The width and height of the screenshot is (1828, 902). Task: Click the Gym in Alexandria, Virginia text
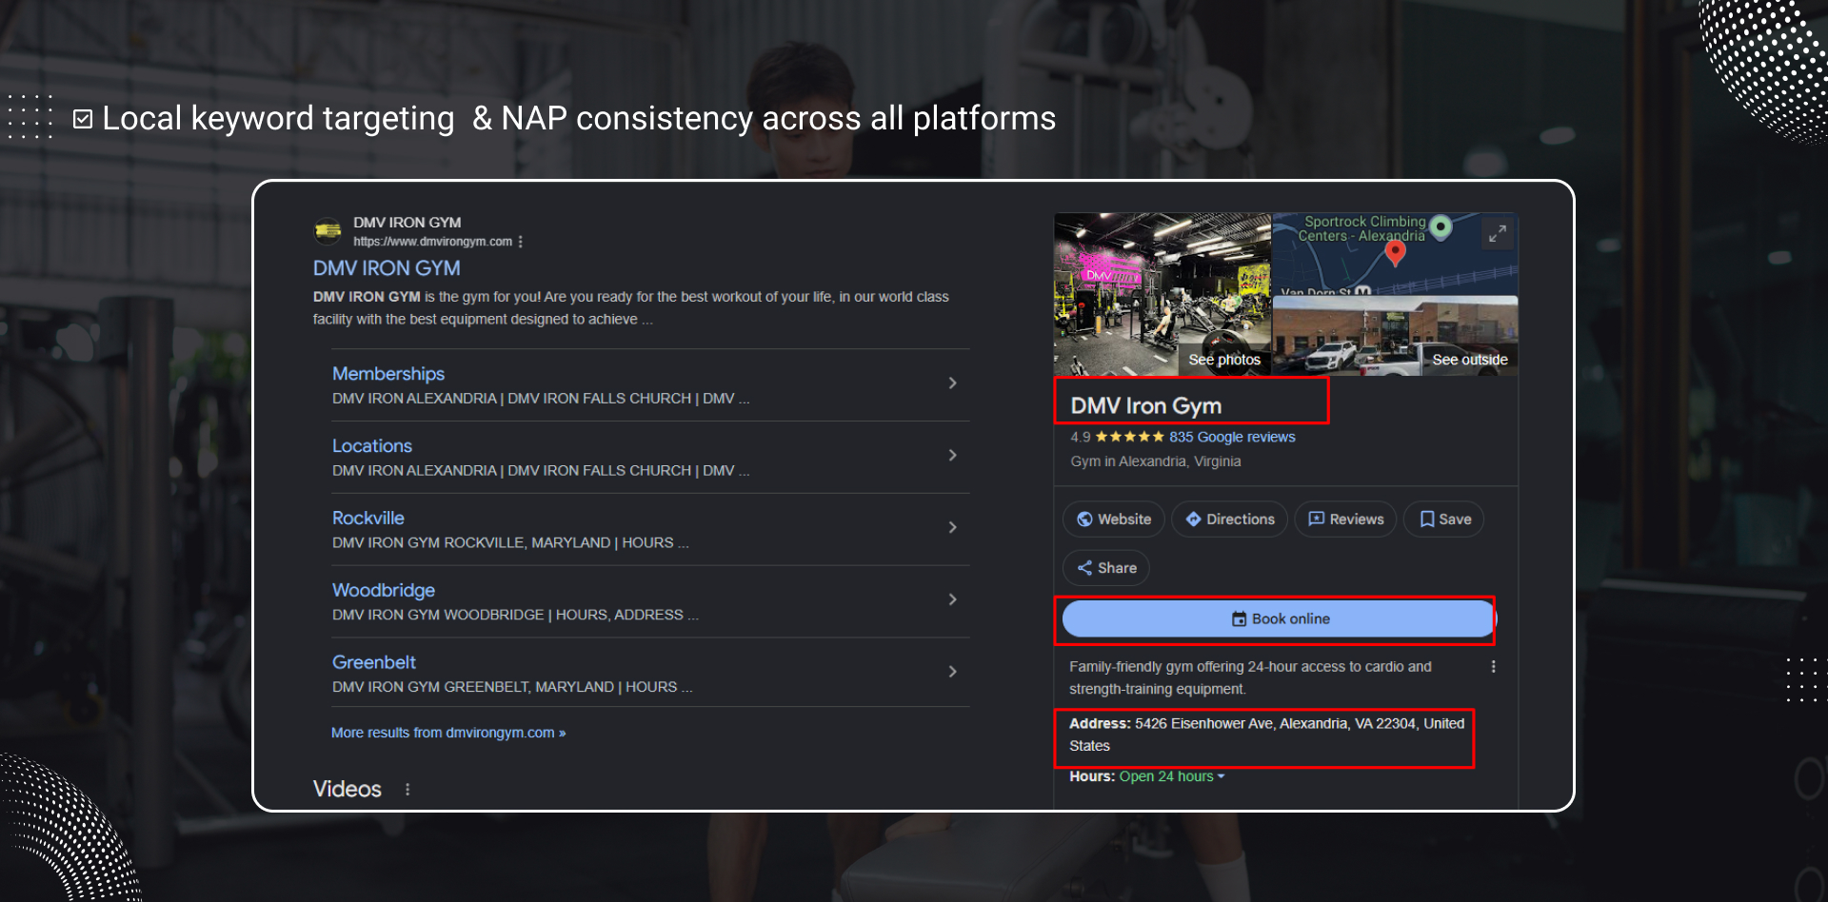coord(1155,461)
